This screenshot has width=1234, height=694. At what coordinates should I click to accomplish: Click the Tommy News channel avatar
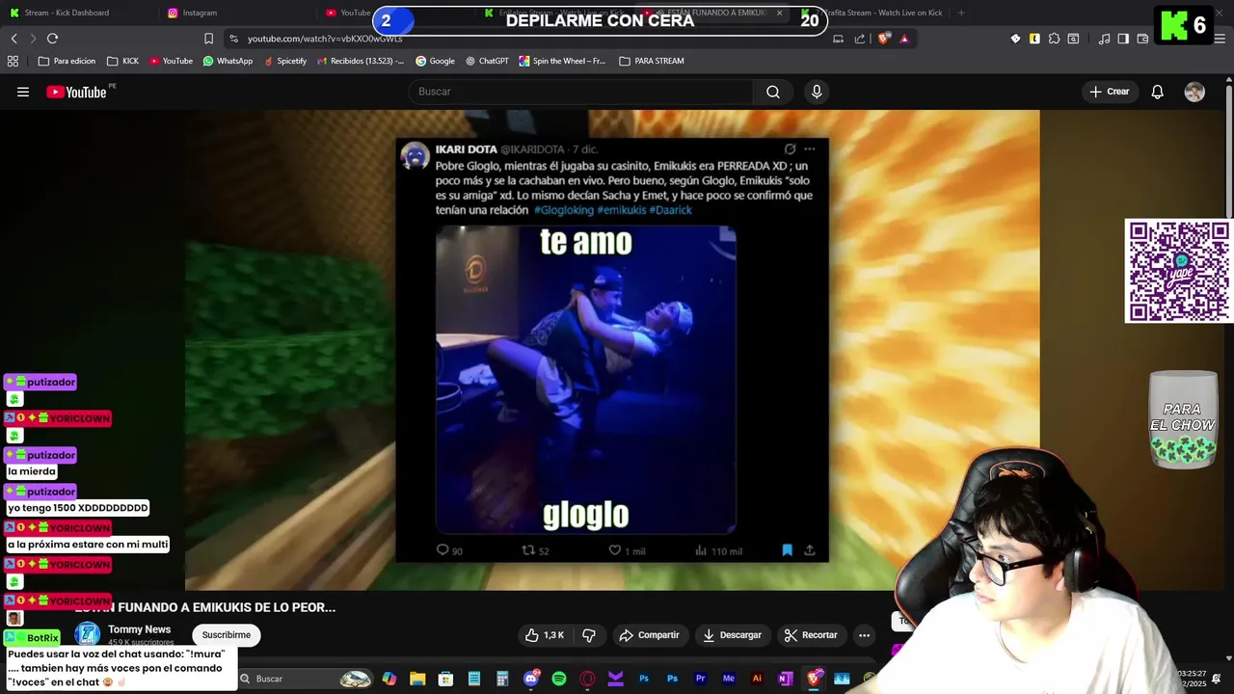(x=88, y=634)
